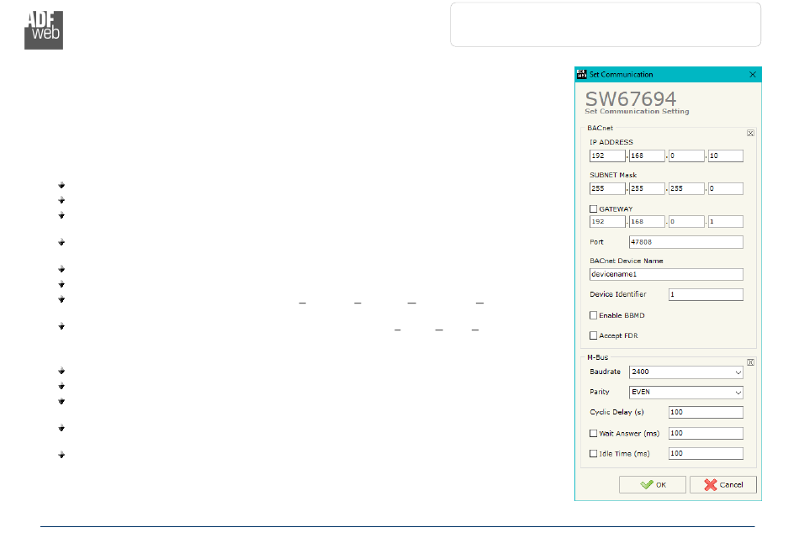Focus the Wait Answer (ms) value field
Screen dimensions: 799x554
(706, 433)
